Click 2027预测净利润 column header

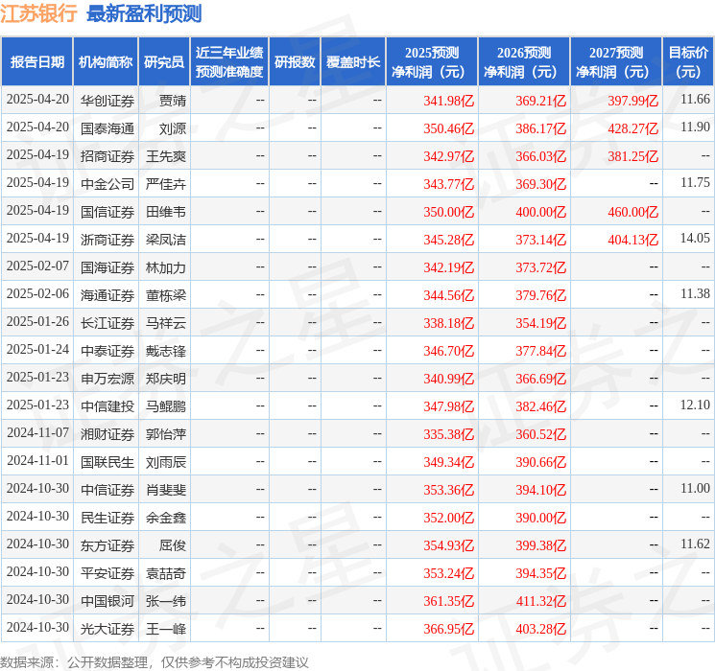click(616, 62)
